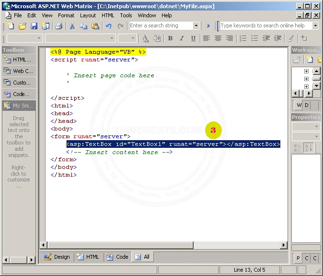Select the Data 'D' tab
Viewport: 323px width, 276px height.
click(307, 106)
